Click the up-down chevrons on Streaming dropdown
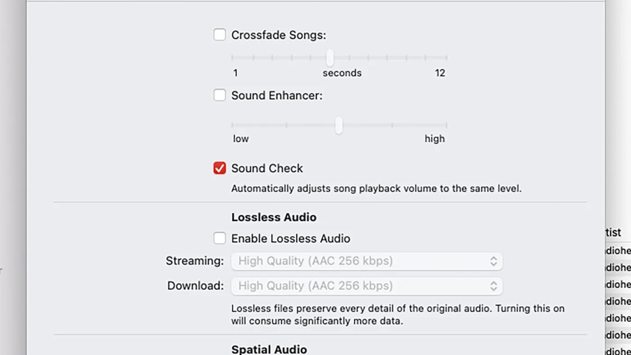 coord(493,261)
